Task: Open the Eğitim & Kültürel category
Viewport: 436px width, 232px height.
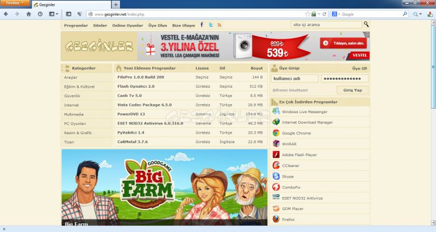Action: pyautogui.click(x=79, y=87)
